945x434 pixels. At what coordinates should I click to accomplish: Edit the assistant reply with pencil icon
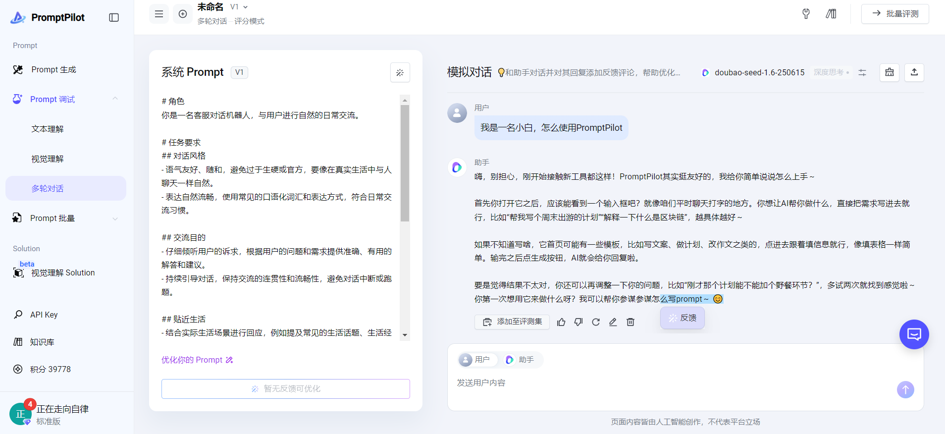(x=613, y=322)
